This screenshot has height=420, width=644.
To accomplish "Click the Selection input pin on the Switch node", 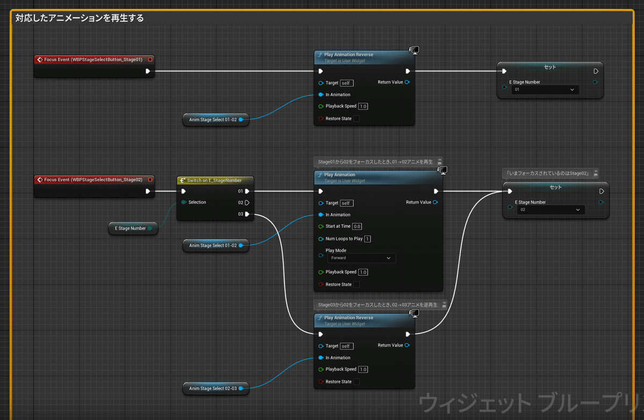I will 184,202.
